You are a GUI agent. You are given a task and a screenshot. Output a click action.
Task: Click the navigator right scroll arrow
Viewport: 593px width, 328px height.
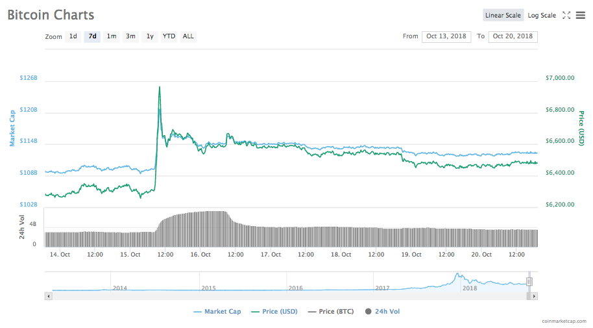(x=533, y=296)
